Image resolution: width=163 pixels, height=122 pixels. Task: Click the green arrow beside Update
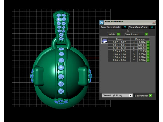[x=119, y=34]
